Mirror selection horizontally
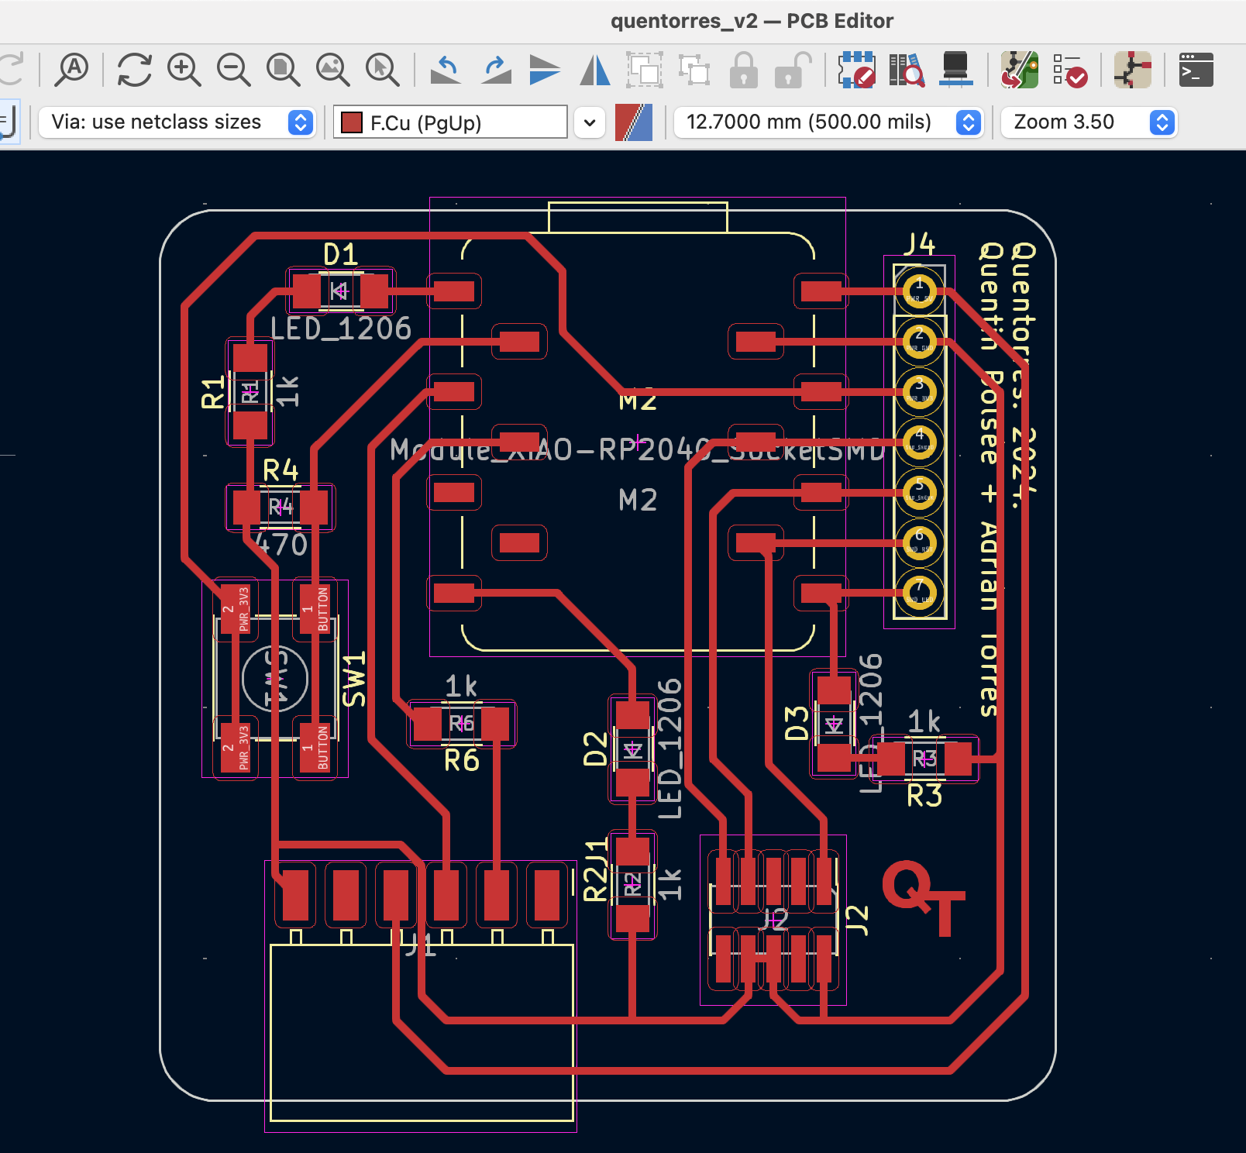Image resolution: width=1246 pixels, height=1153 pixels. tap(594, 70)
